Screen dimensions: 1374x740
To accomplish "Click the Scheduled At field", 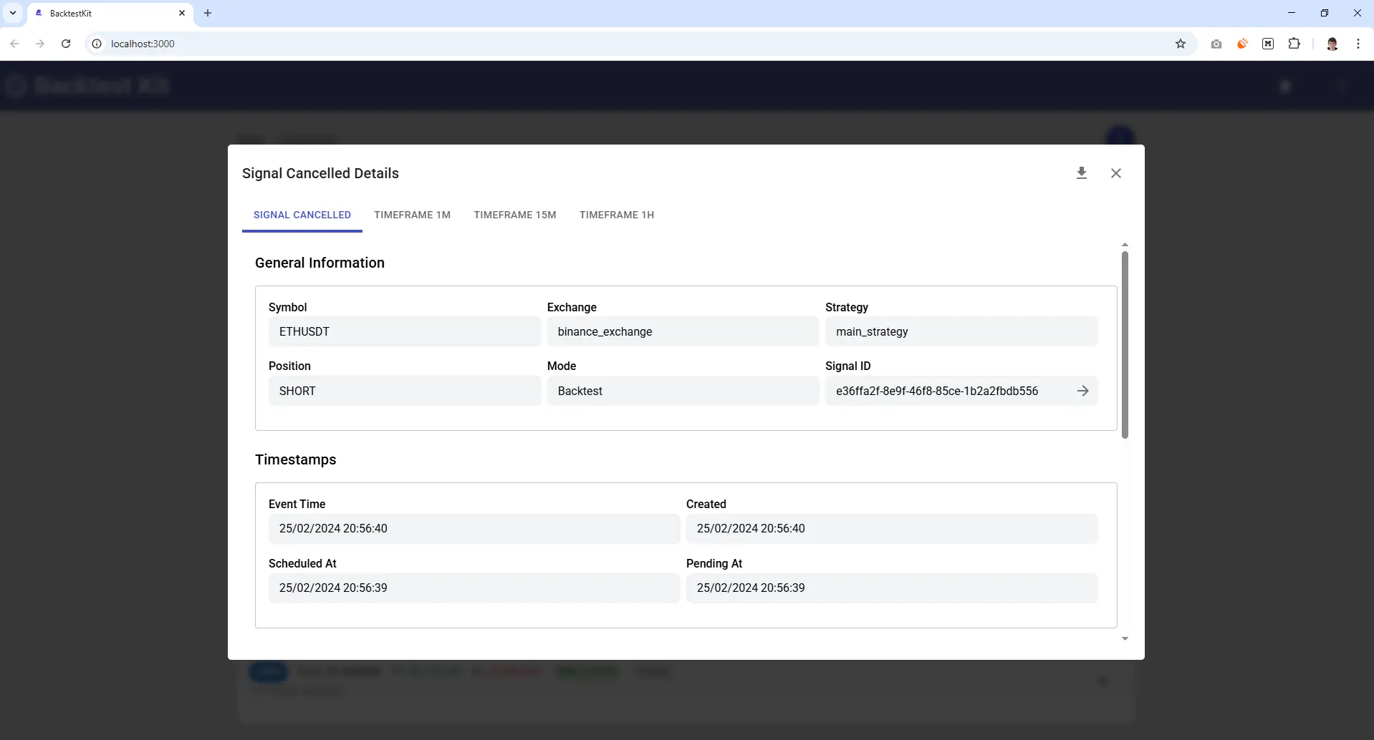I will (x=474, y=588).
